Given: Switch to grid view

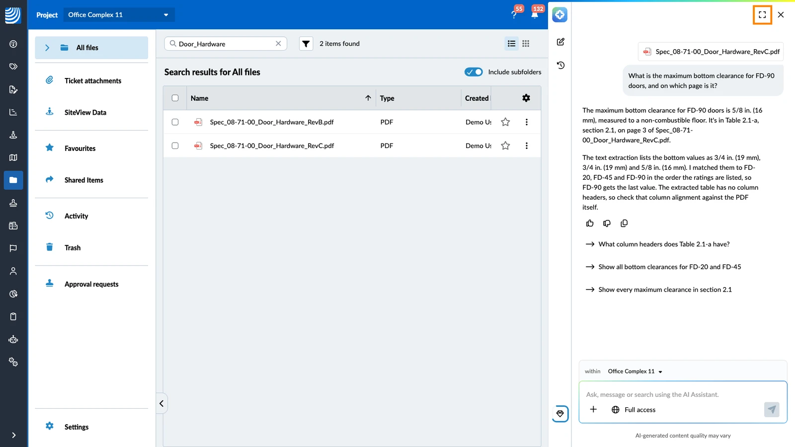Looking at the screenshot, I should 526,44.
